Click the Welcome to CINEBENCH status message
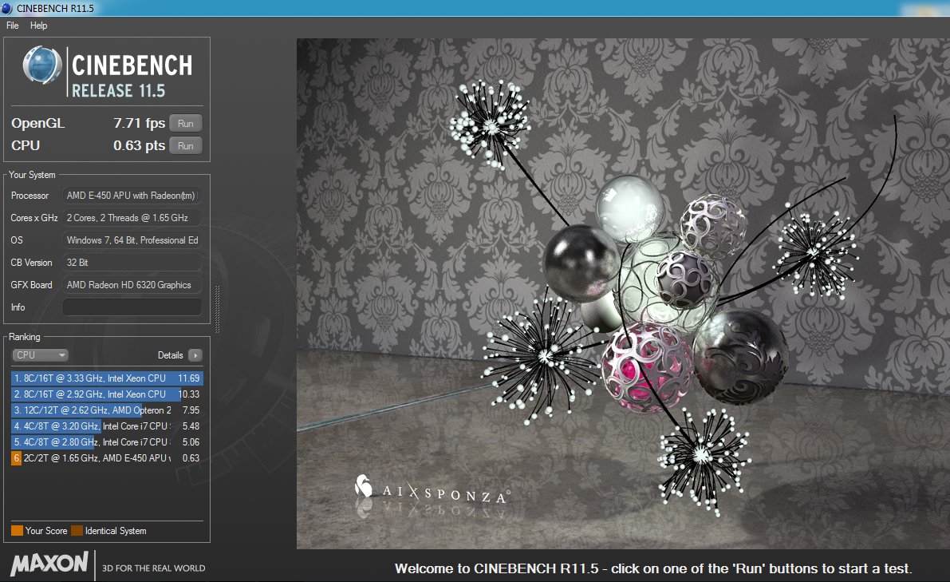950x582 pixels. (653, 568)
